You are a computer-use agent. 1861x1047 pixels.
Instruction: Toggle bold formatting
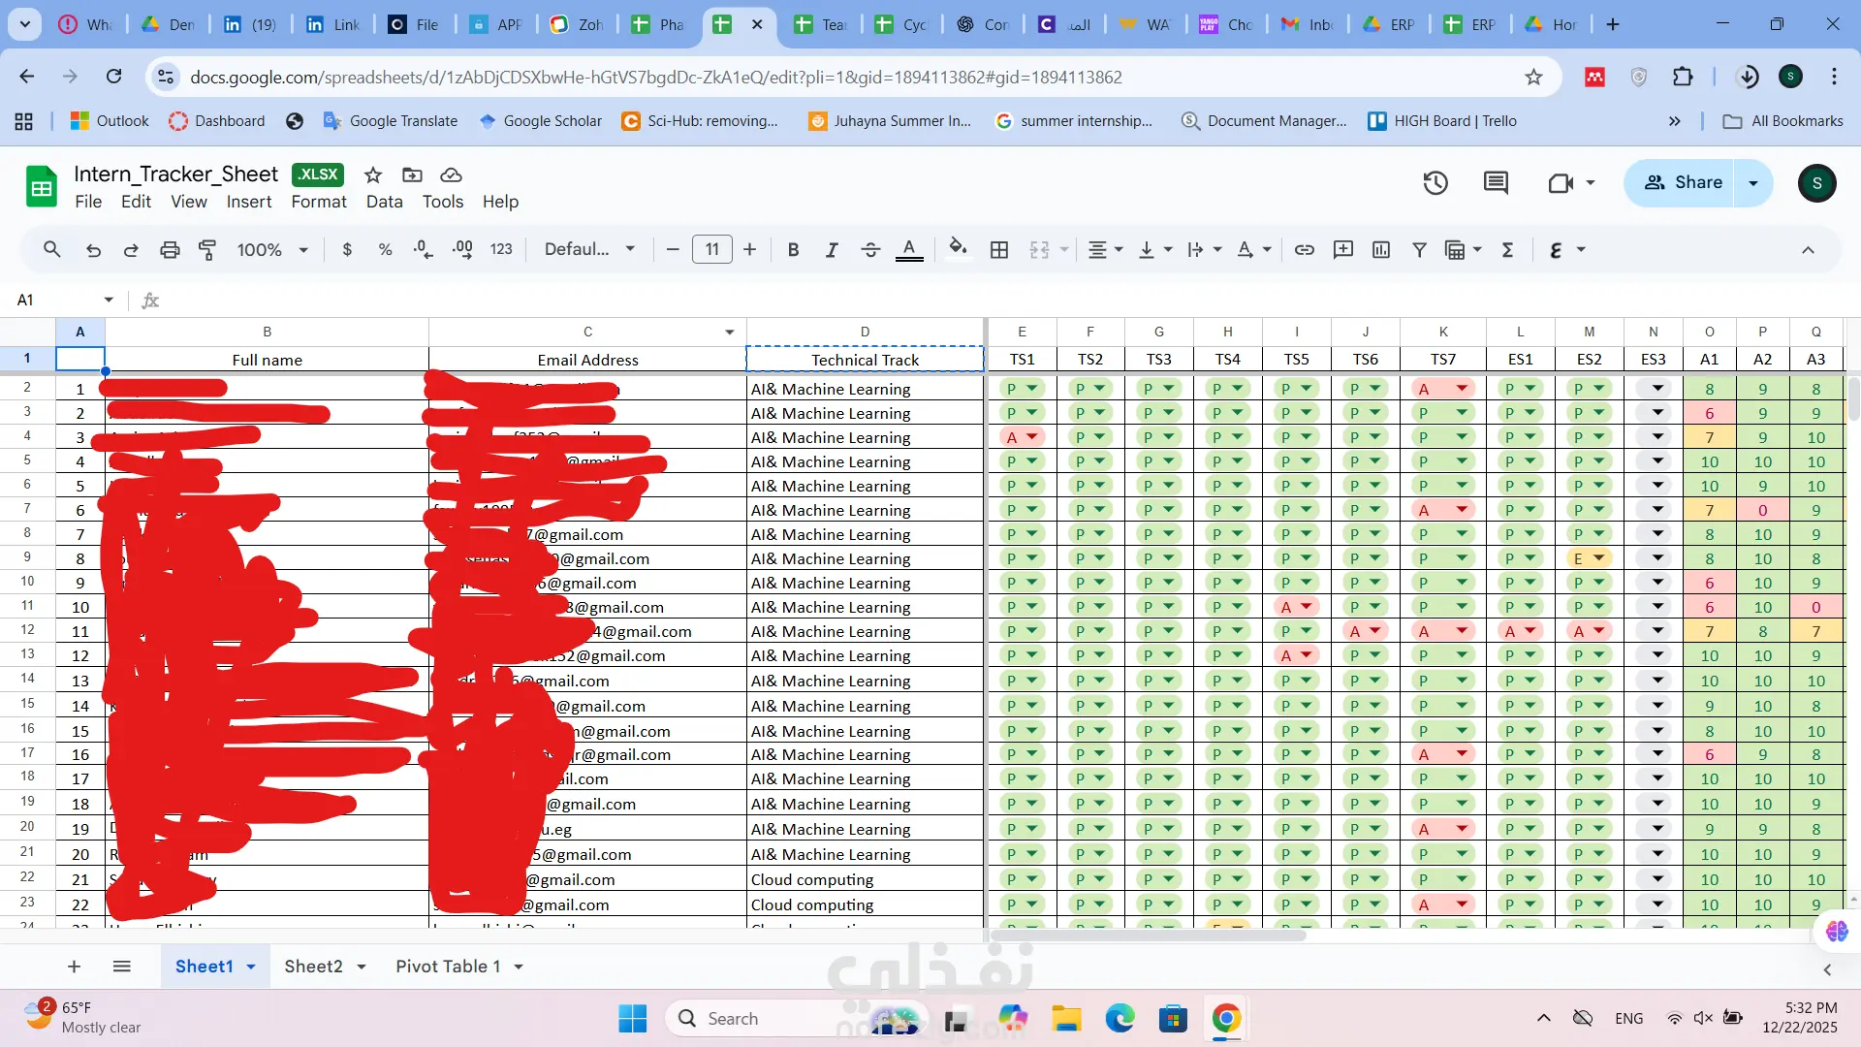tap(793, 250)
